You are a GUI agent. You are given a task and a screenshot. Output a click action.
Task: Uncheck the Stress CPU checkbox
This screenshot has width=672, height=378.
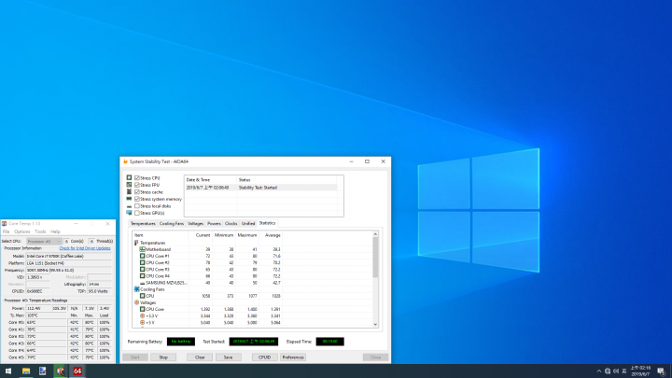[137, 178]
